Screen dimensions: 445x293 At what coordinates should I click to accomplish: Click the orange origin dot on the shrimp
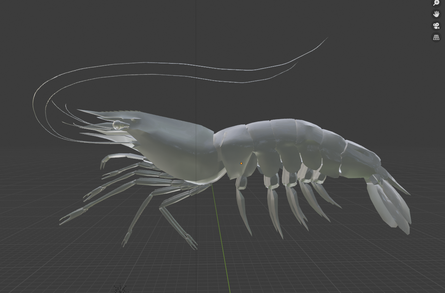point(241,164)
